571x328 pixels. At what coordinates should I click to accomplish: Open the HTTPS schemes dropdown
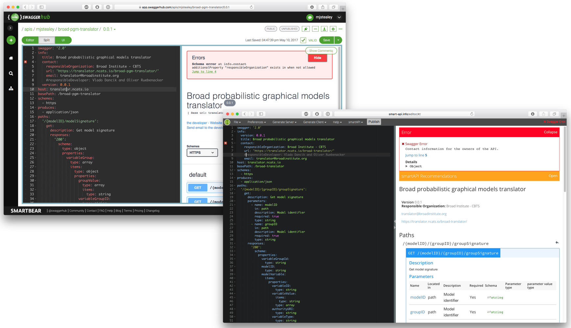click(x=202, y=152)
